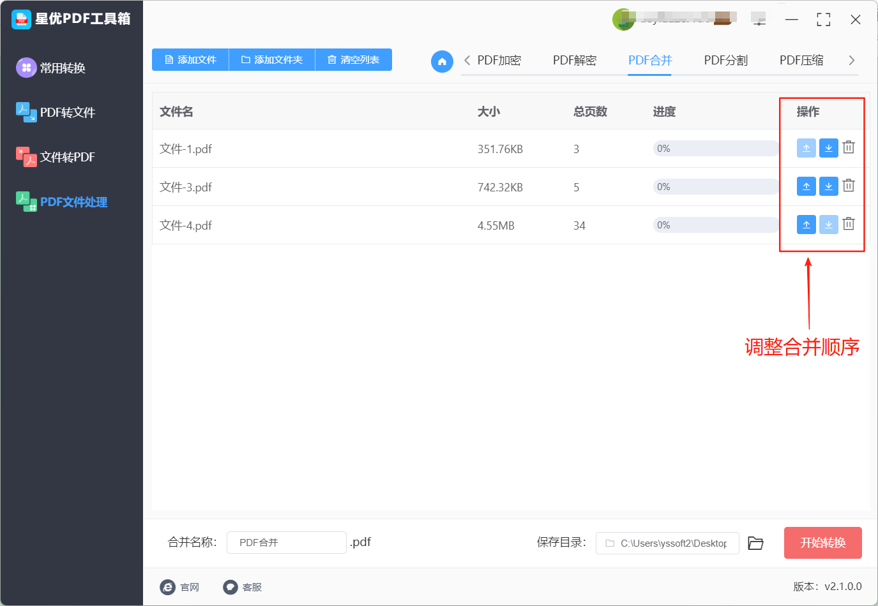Viewport: 878px width, 606px height.
Task: Click the 总页数 column header
Action: tap(590, 112)
